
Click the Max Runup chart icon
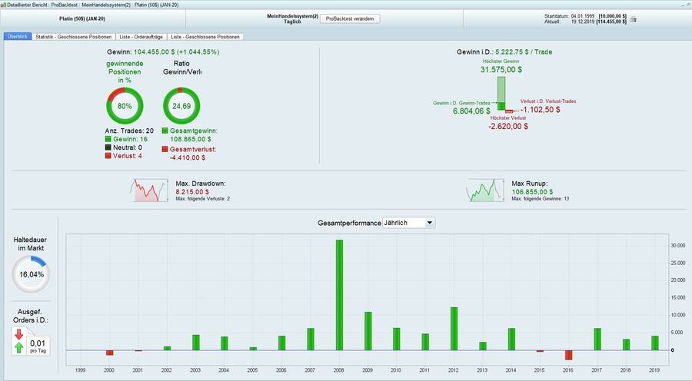click(487, 190)
